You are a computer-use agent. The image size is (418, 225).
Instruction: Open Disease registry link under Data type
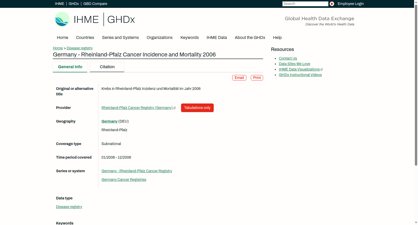click(x=69, y=207)
